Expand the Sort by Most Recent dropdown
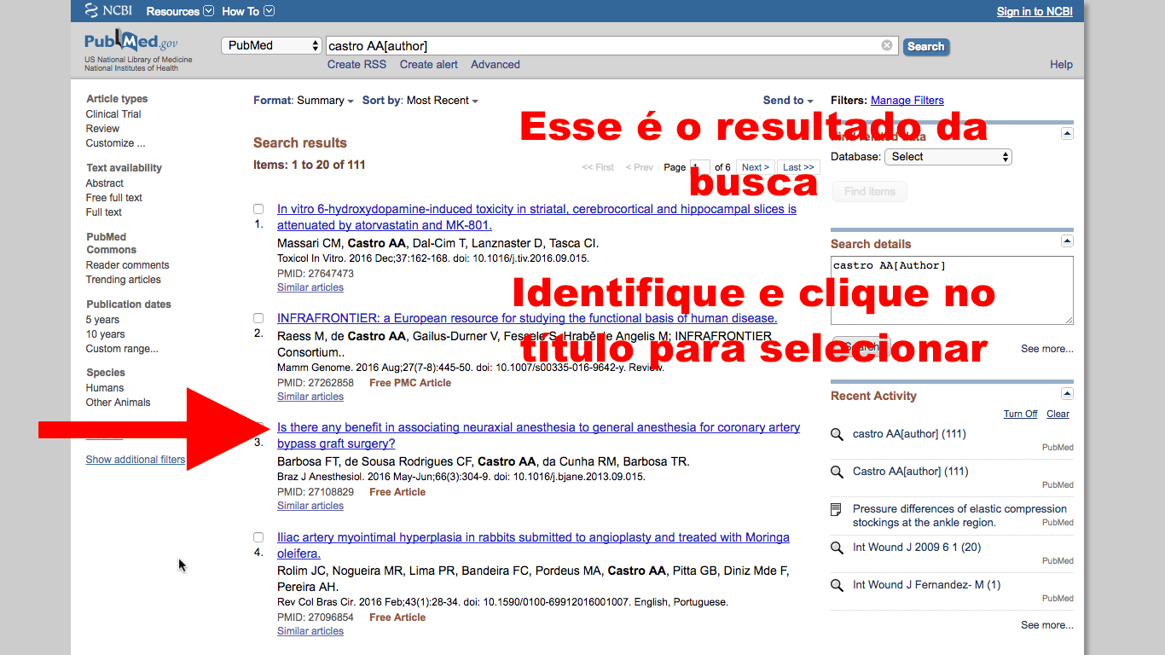 [x=442, y=101]
